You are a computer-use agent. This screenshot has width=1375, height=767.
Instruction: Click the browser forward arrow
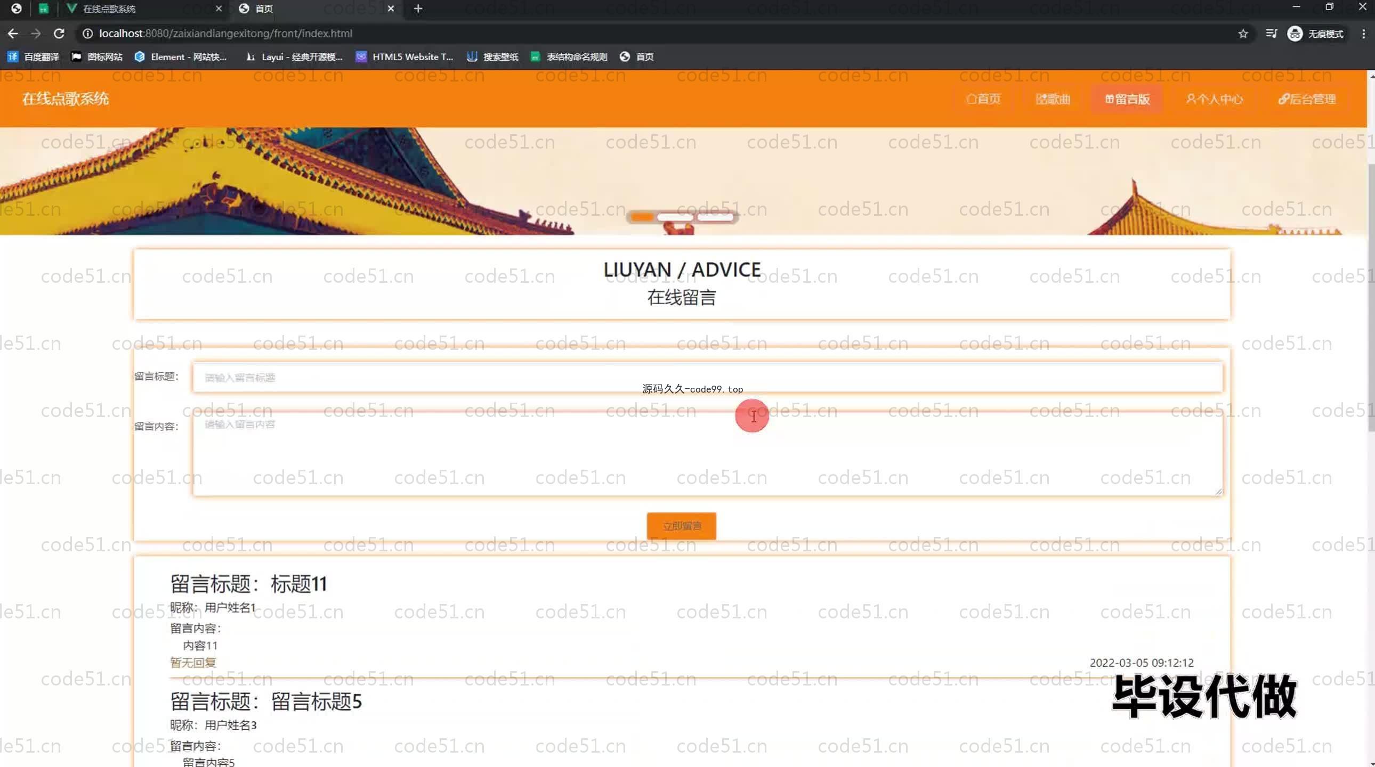pyautogui.click(x=36, y=34)
